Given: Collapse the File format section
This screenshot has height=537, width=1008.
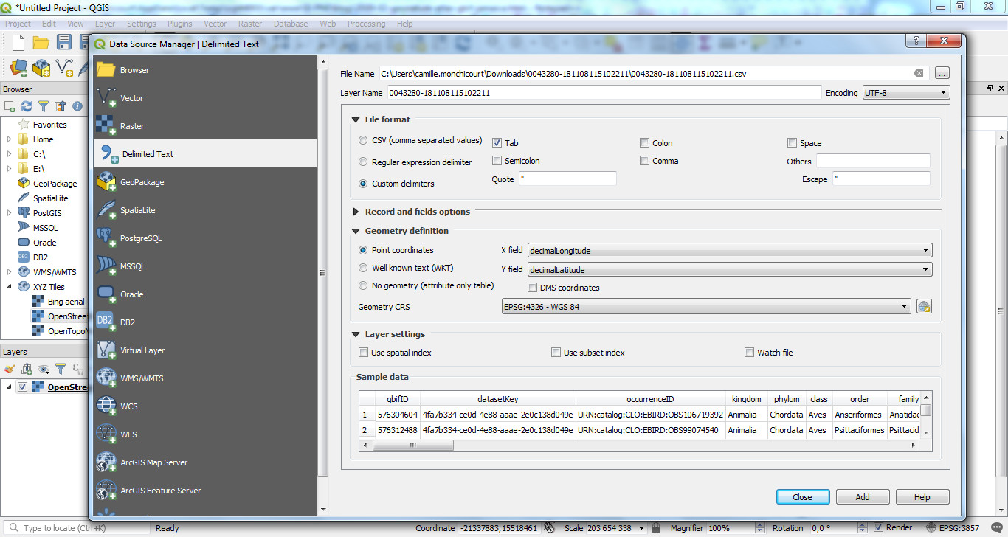Looking at the screenshot, I should tap(356, 119).
